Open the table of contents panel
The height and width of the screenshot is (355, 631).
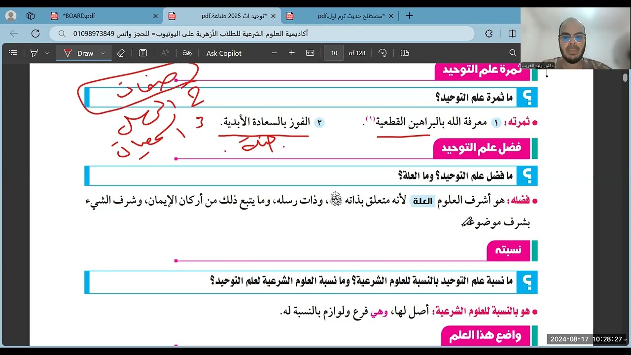click(13, 53)
